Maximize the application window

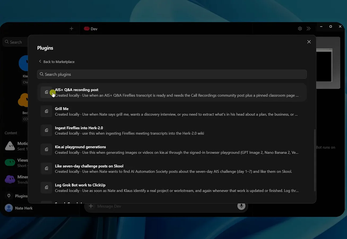point(331,27)
